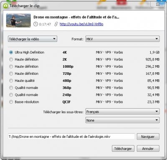Click the 32,4 MB file size
The height and width of the screenshot is (160, 167).
coord(153,95)
